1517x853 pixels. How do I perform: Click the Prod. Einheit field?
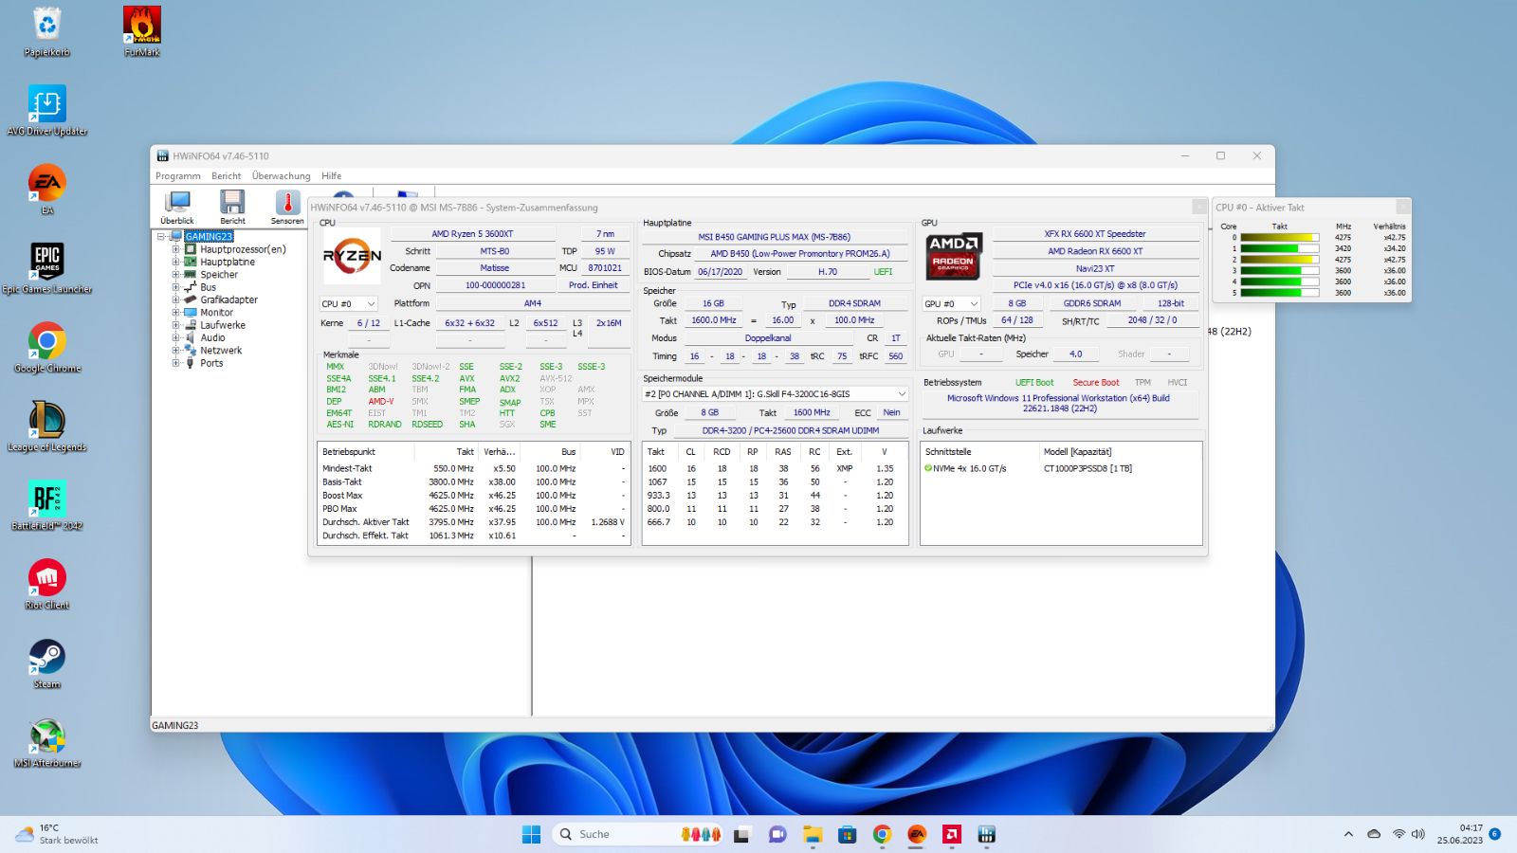coord(594,285)
